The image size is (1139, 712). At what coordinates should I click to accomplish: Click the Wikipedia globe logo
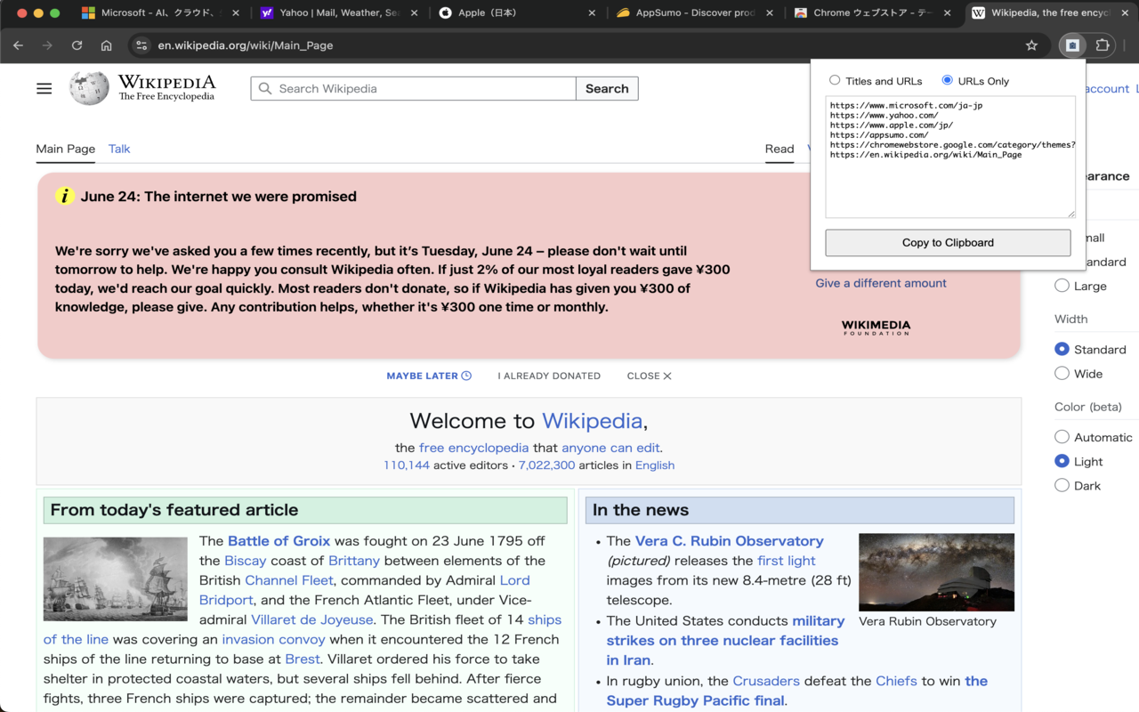click(x=89, y=88)
